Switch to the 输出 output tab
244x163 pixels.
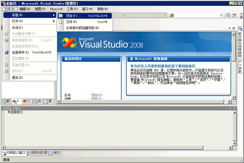[x=55, y=153]
